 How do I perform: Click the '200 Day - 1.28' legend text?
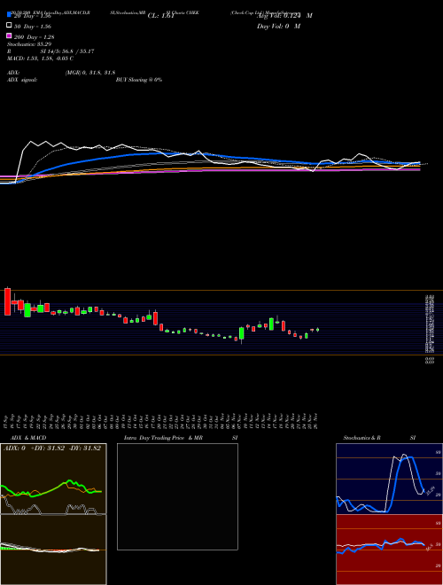pos(35,37)
